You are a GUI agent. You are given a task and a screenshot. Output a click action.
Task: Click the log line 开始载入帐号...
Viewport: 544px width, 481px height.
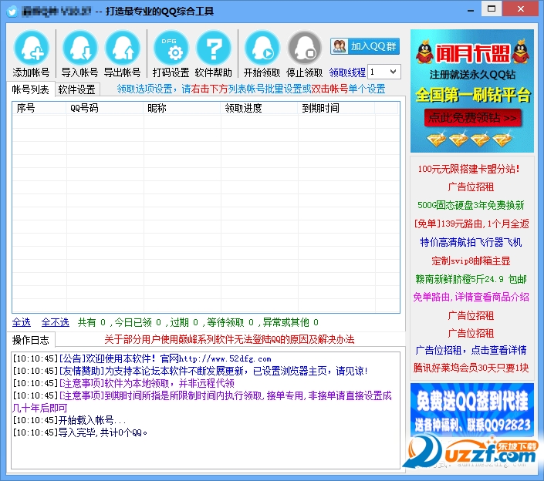(x=69, y=420)
